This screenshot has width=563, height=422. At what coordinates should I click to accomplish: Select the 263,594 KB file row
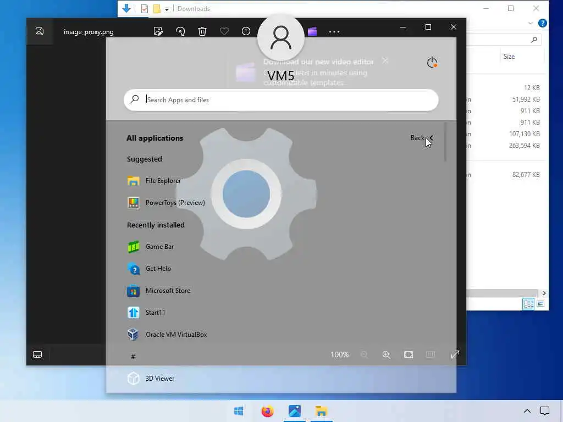(505, 146)
